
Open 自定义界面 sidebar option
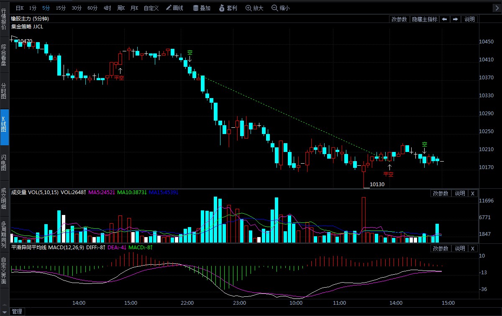pyautogui.click(x=4, y=271)
